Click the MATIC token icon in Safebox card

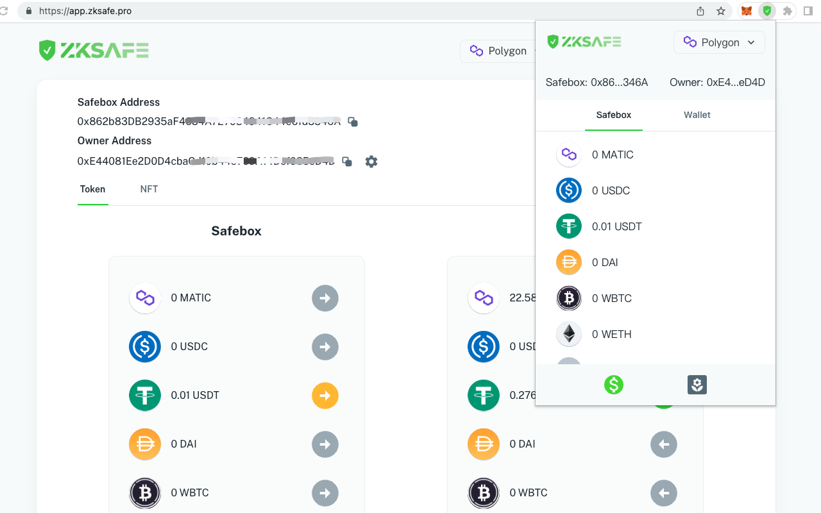[145, 298]
